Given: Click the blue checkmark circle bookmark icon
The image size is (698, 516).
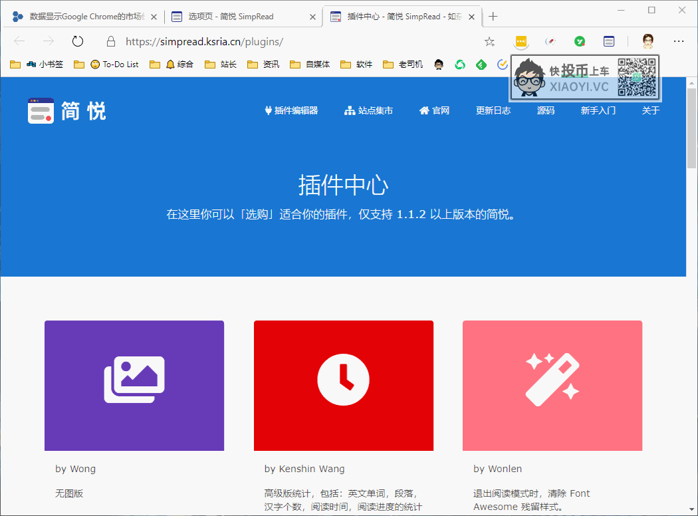Looking at the screenshot, I should pos(503,64).
